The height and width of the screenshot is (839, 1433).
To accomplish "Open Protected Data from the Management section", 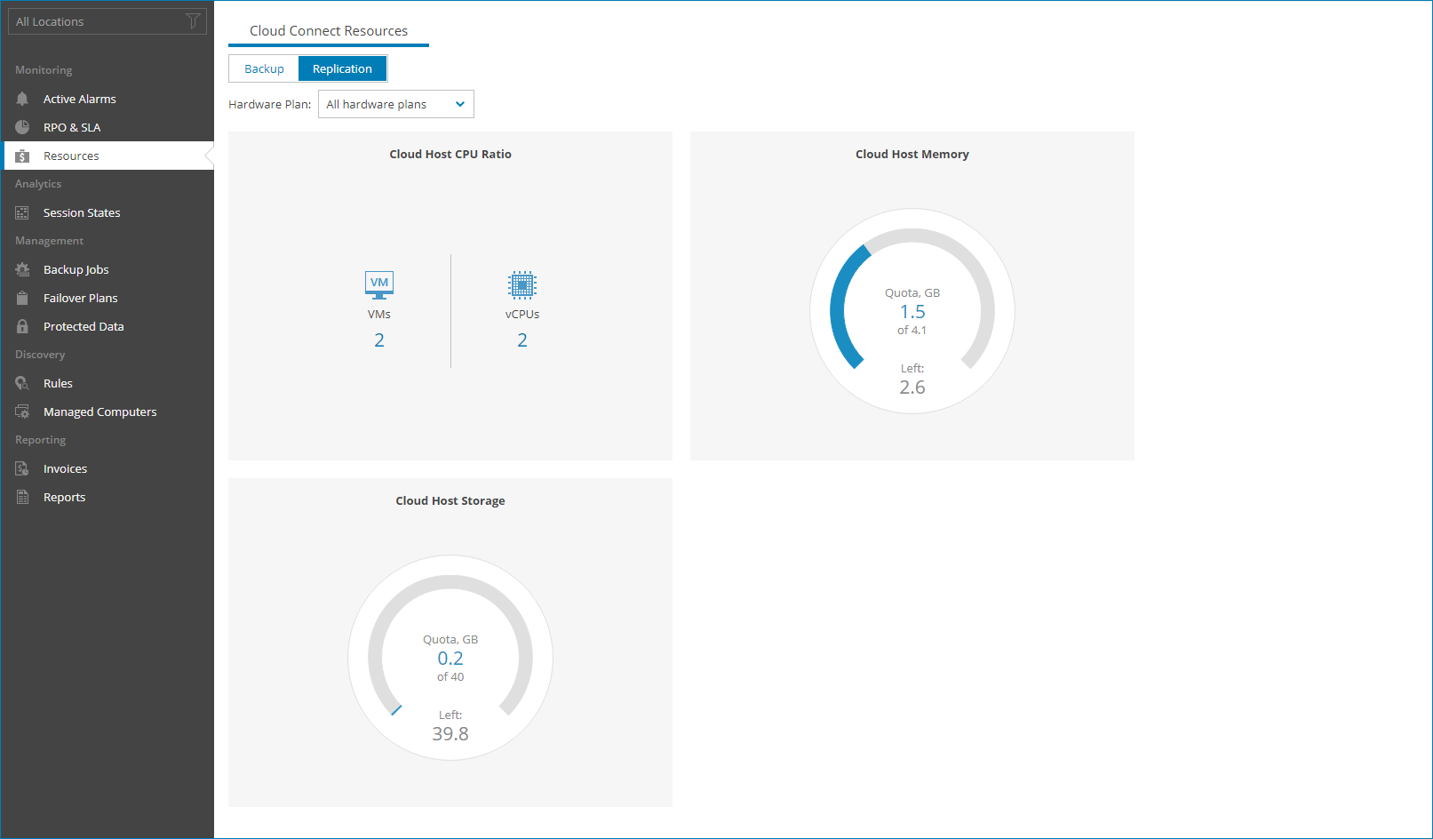I will 84,325.
